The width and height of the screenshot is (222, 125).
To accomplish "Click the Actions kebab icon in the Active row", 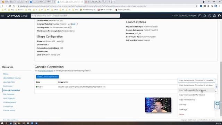I will pyautogui.click(x=216, y=87).
